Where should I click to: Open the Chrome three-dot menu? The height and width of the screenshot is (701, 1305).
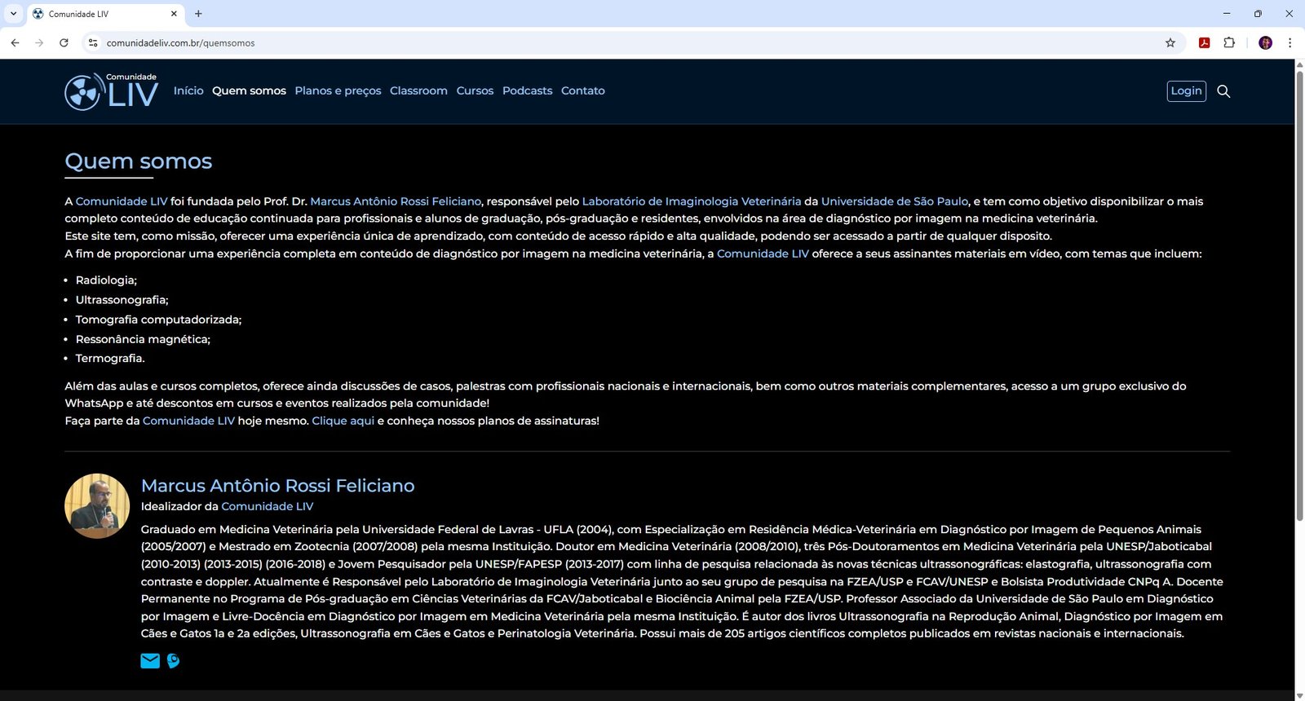coord(1290,42)
